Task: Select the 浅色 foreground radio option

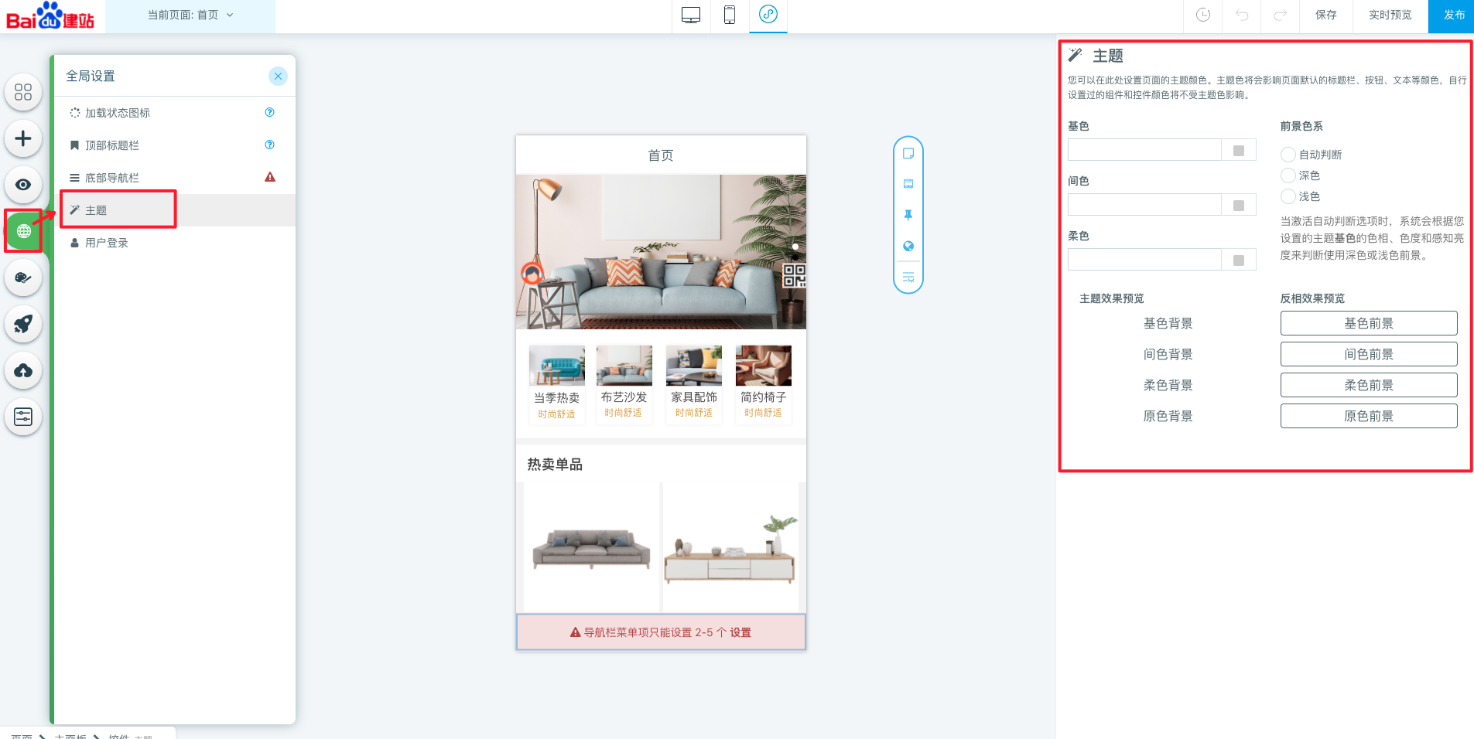Action: tap(1288, 196)
